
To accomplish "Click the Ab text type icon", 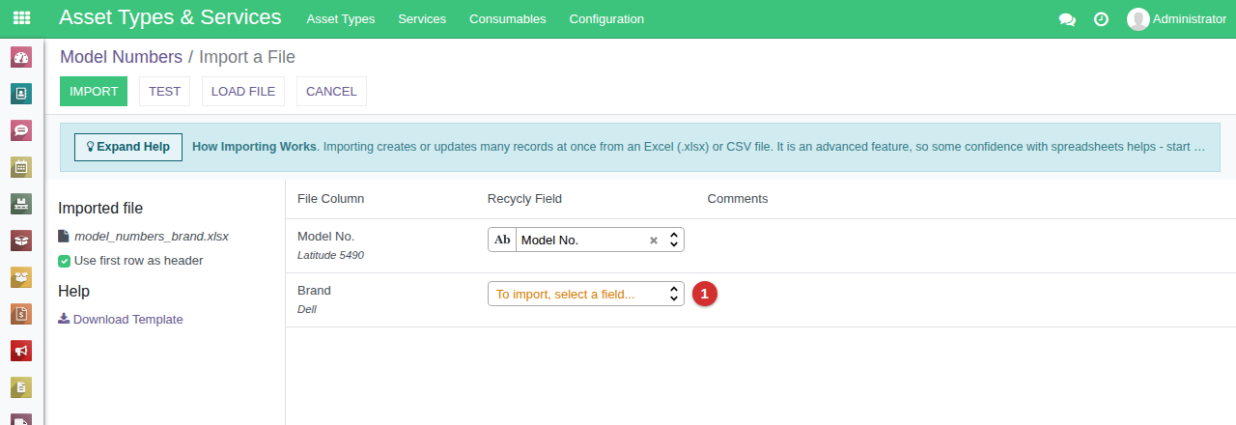I will tap(502, 240).
